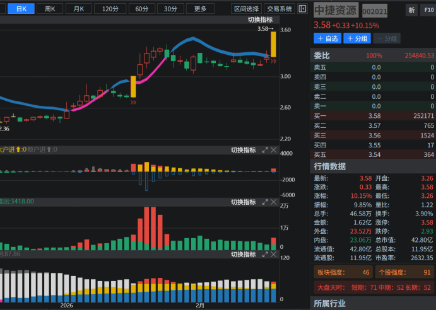This screenshot has height=310, width=436.
Task: Select the 月K monthly period
Action: point(78,9)
